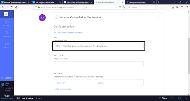190x101 pixels.
Task: Close the bottom console bar
Action: point(186,98)
